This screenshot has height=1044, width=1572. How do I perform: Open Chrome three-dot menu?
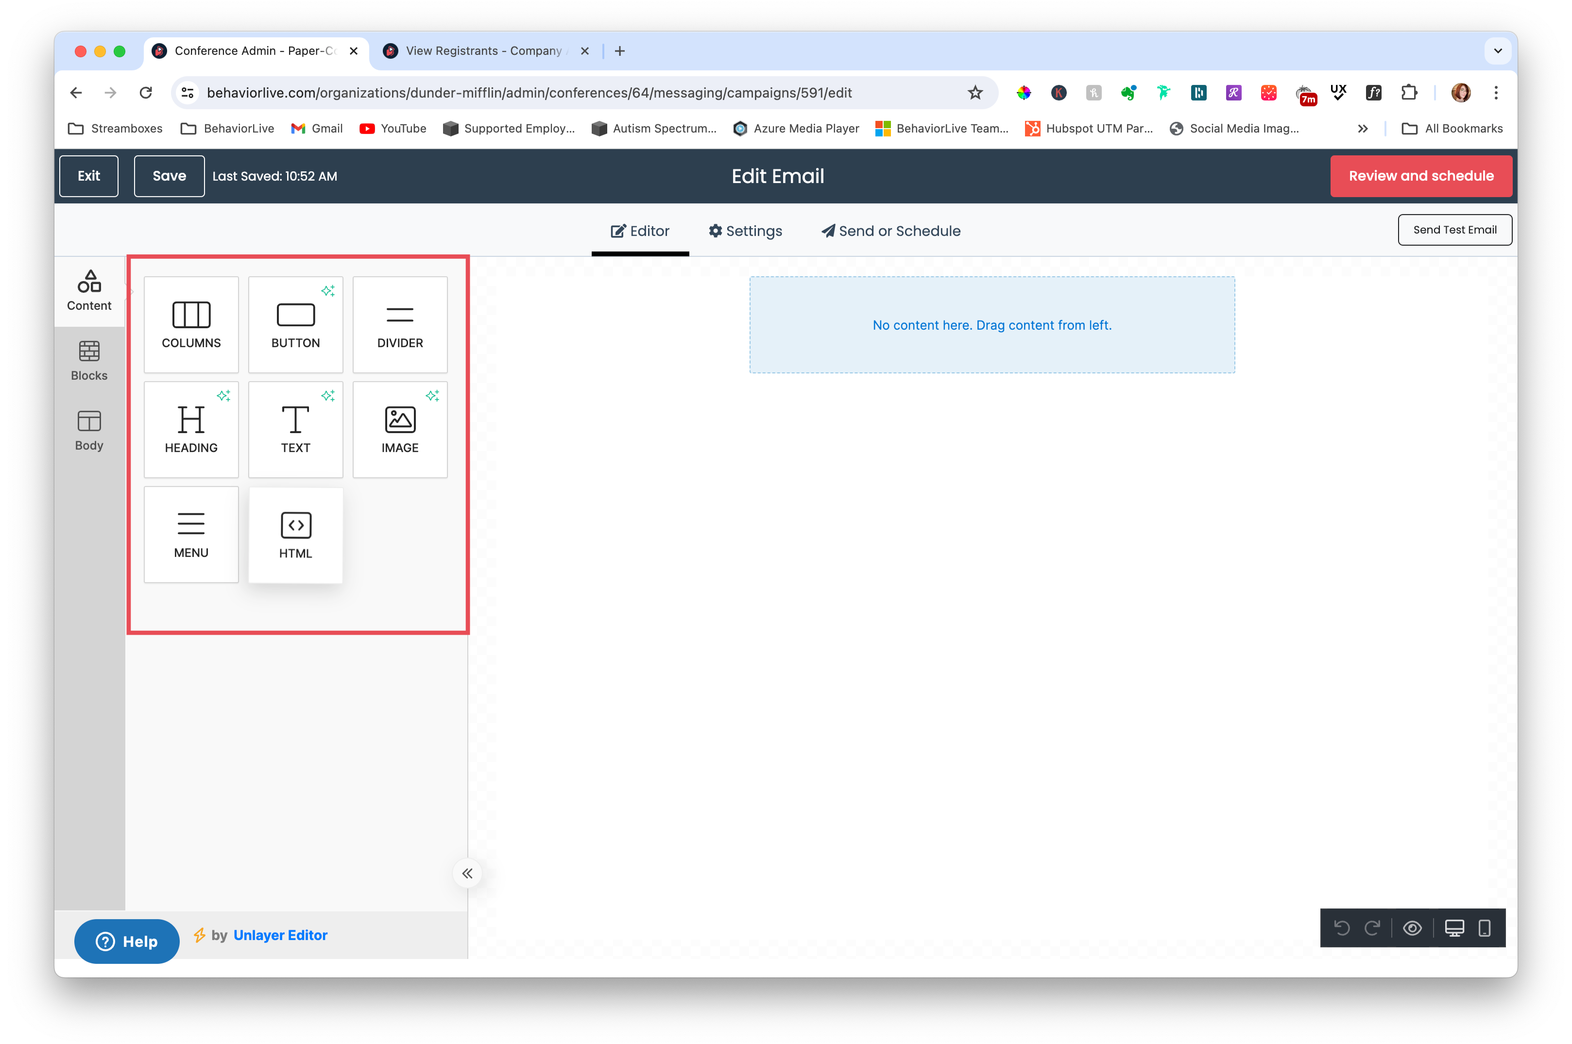(1496, 93)
